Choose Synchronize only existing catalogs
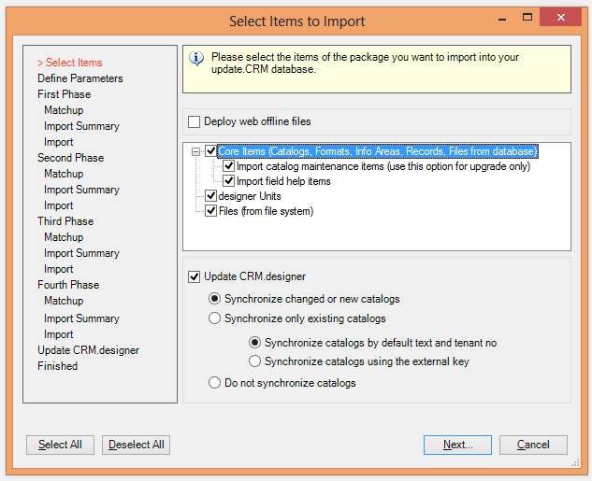 [x=215, y=318]
